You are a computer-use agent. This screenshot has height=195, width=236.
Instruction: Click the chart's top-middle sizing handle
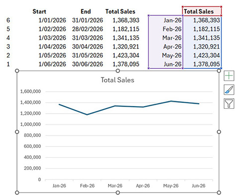pyautogui.click(x=118, y=71)
